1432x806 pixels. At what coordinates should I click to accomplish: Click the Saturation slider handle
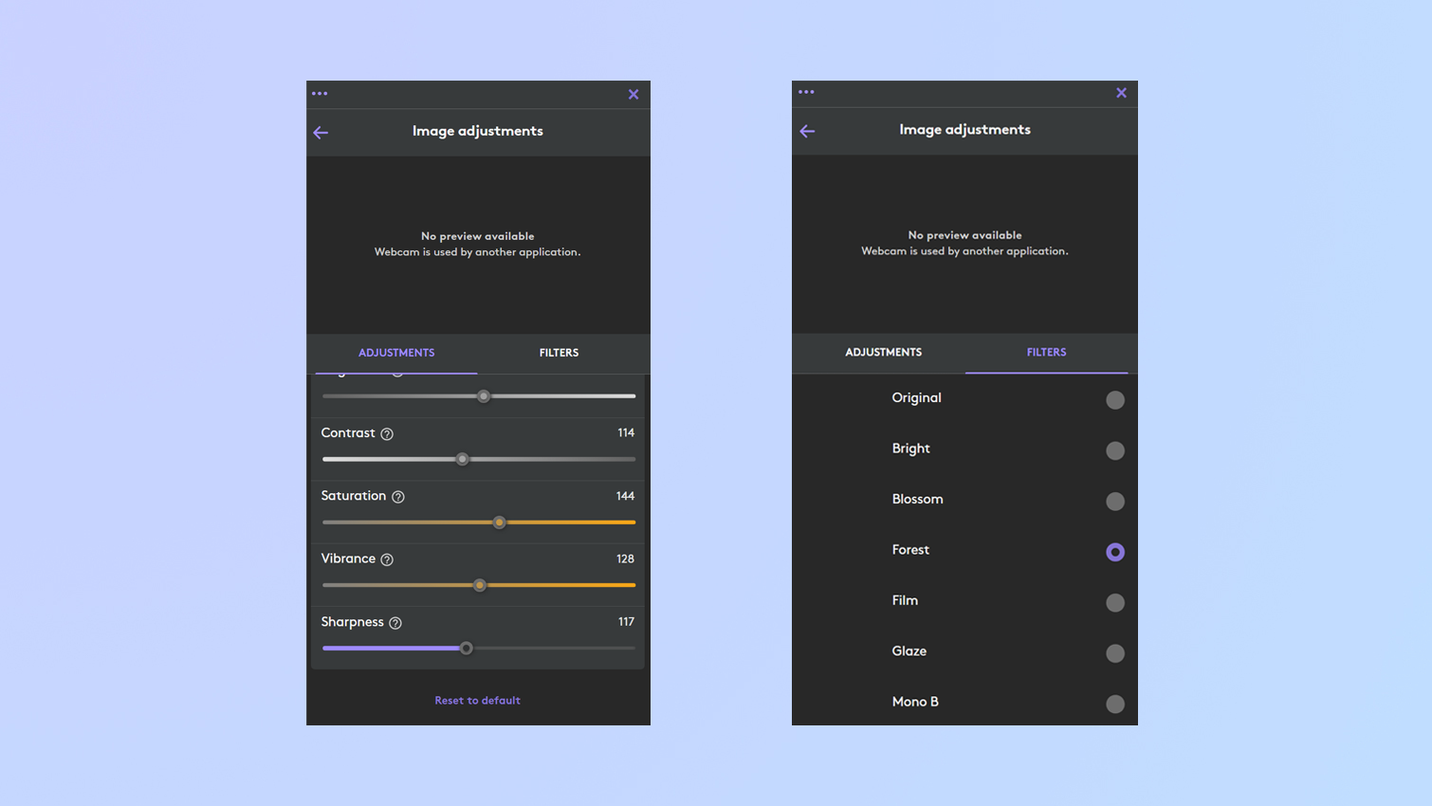pos(500,522)
